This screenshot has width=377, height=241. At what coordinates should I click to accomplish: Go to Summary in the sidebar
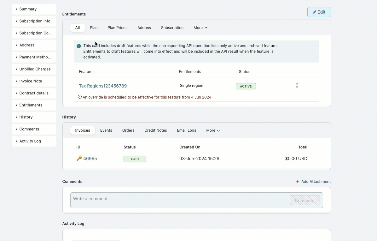[34, 9]
